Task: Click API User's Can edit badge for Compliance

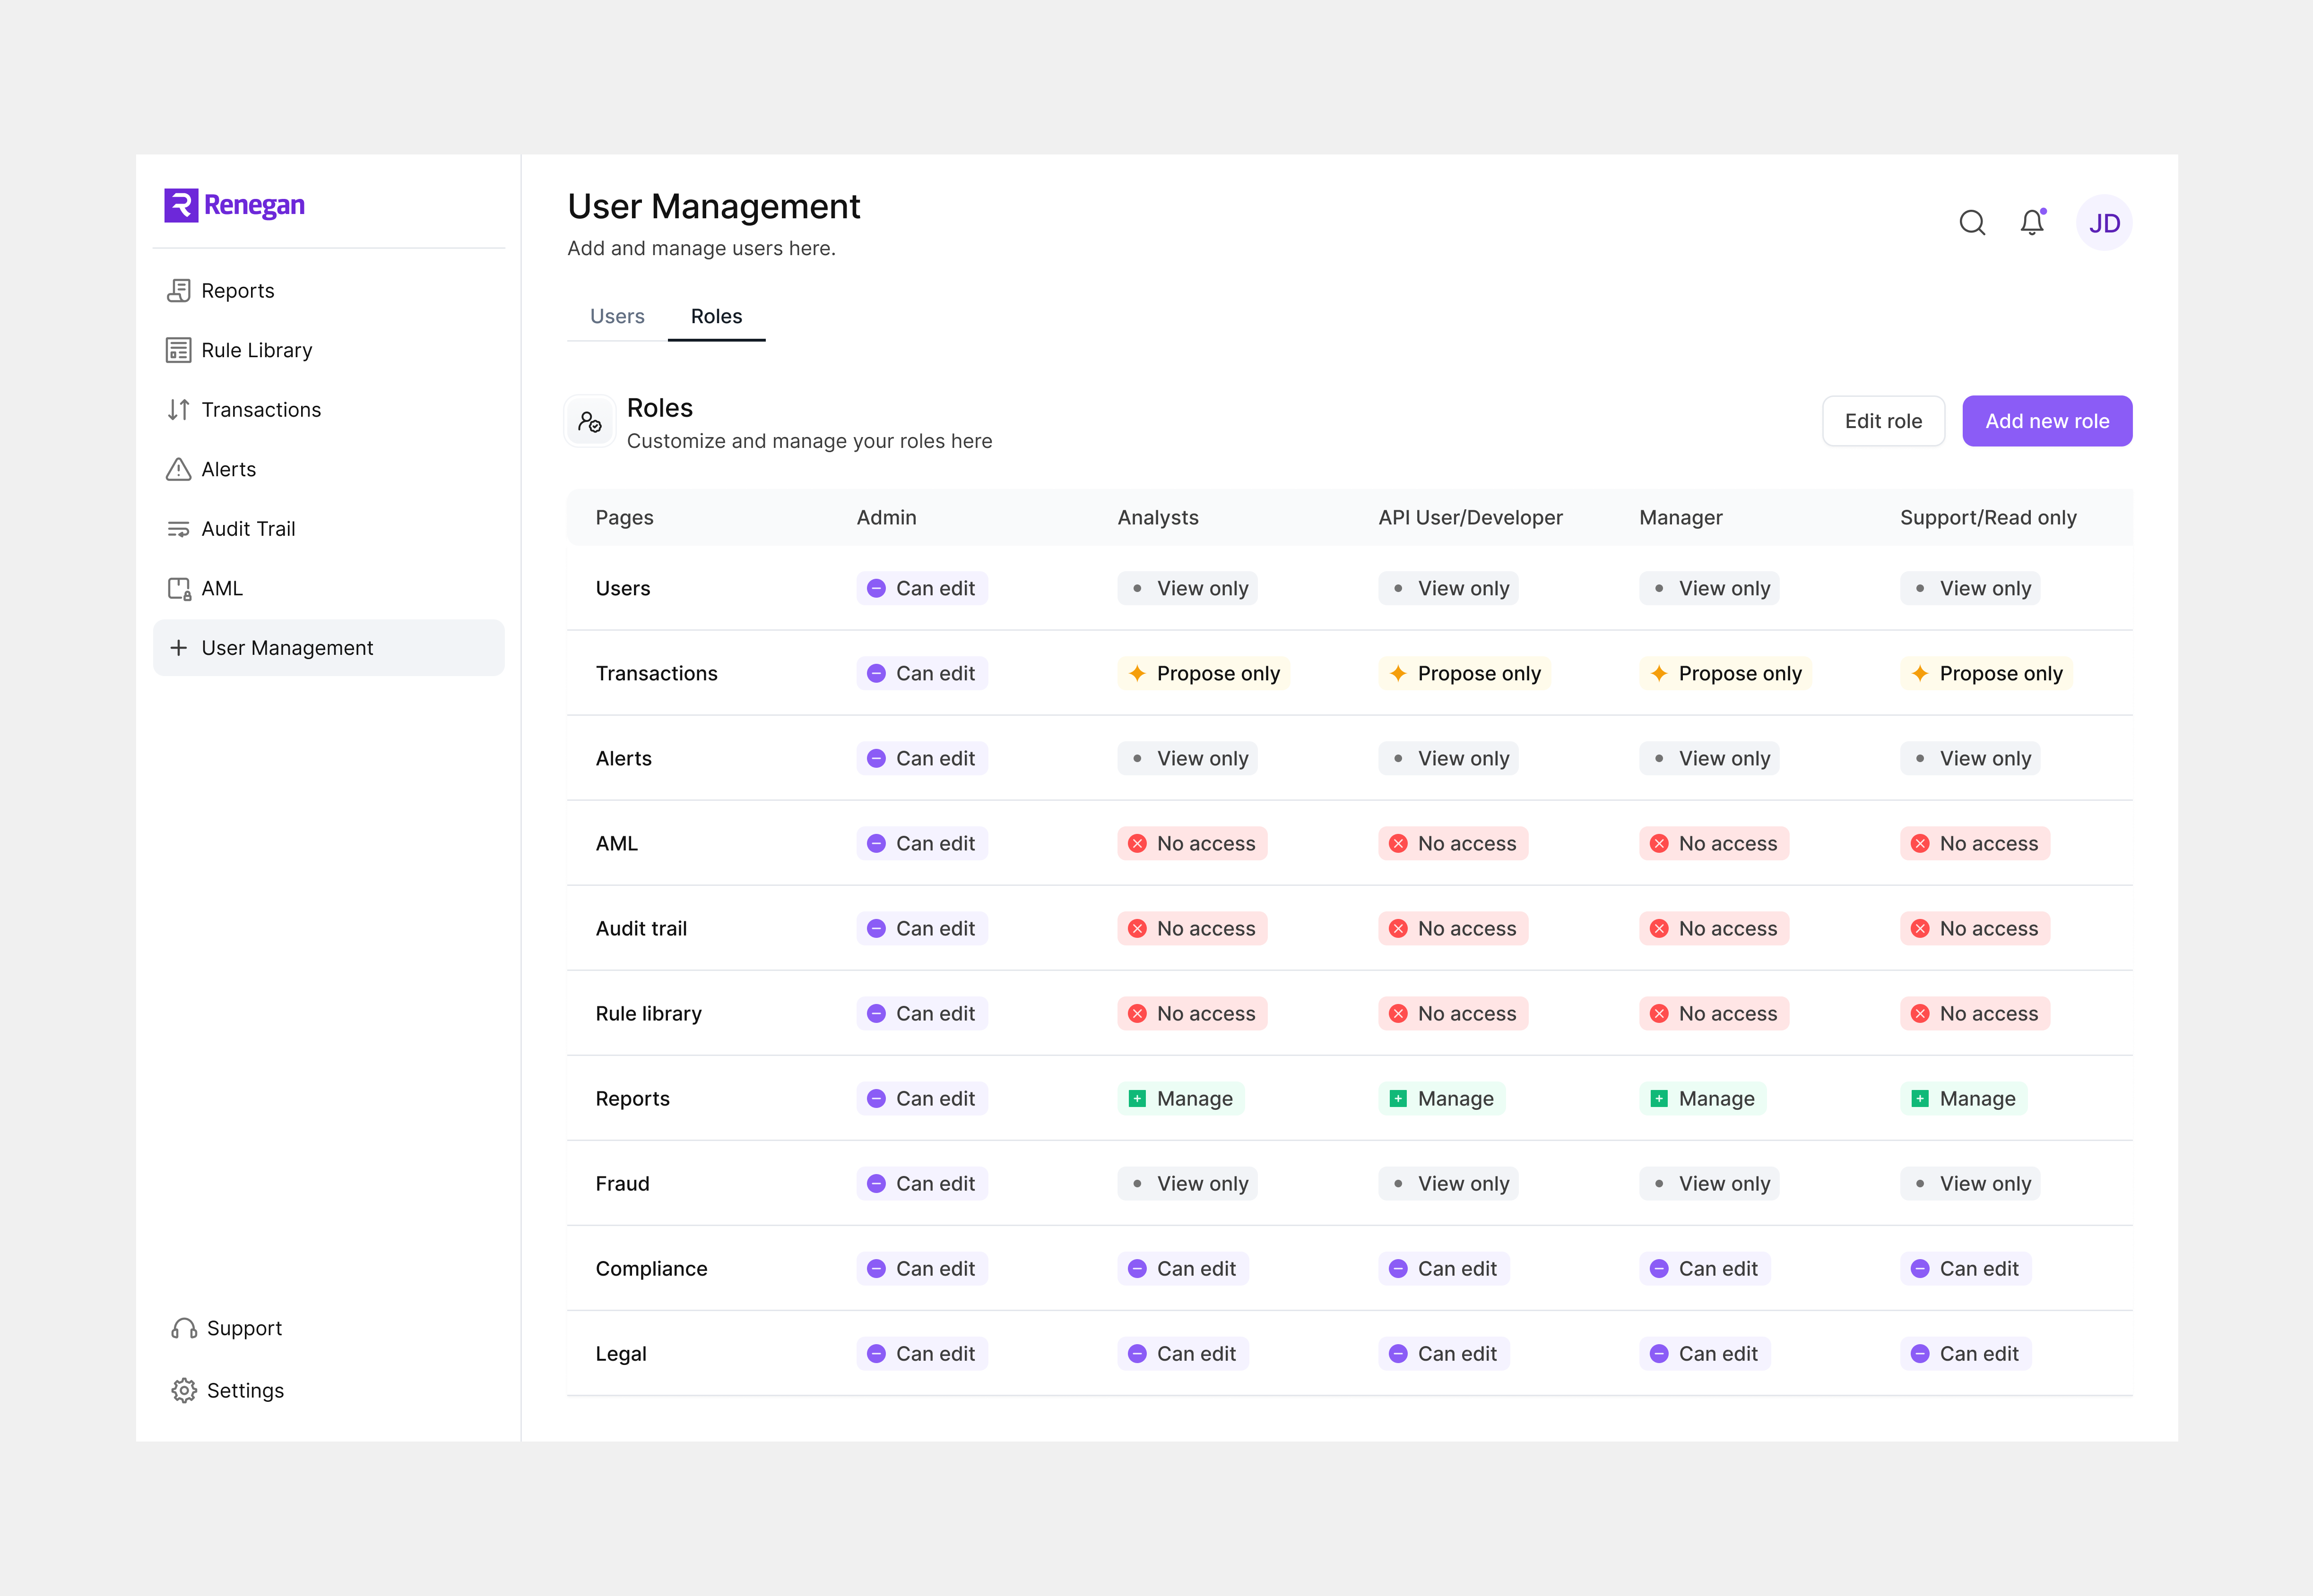Action: point(1444,1269)
